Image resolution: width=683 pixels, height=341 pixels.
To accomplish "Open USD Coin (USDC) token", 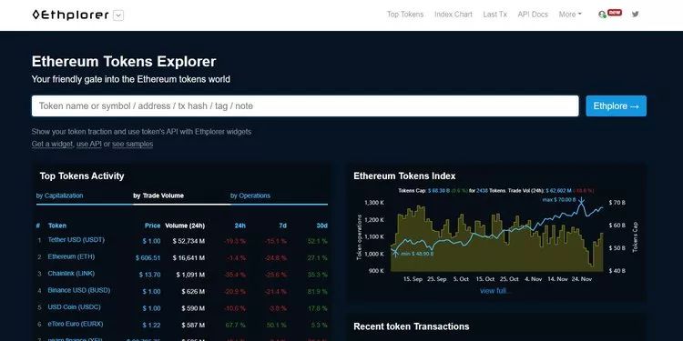I will click(74, 307).
